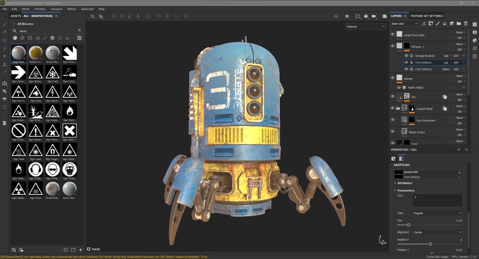479x259 pixels.
Task: Switch to Texture Set Settings tab
Action: point(427,16)
